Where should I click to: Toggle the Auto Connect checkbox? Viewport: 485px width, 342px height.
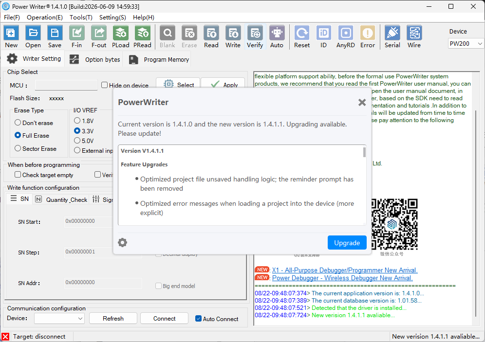[199, 319]
